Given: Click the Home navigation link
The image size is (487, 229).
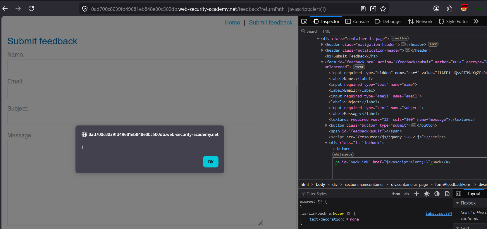Looking at the screenshot, I should click(232, 22).
